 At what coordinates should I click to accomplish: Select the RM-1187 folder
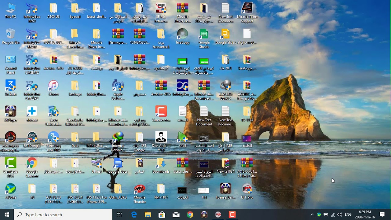(x=161, y=191)
